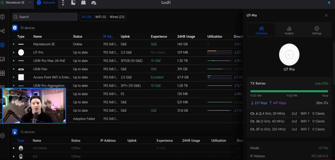Sort network devices by IP Address column
This screenshot has width=335, height=160.
pos(108,36)
